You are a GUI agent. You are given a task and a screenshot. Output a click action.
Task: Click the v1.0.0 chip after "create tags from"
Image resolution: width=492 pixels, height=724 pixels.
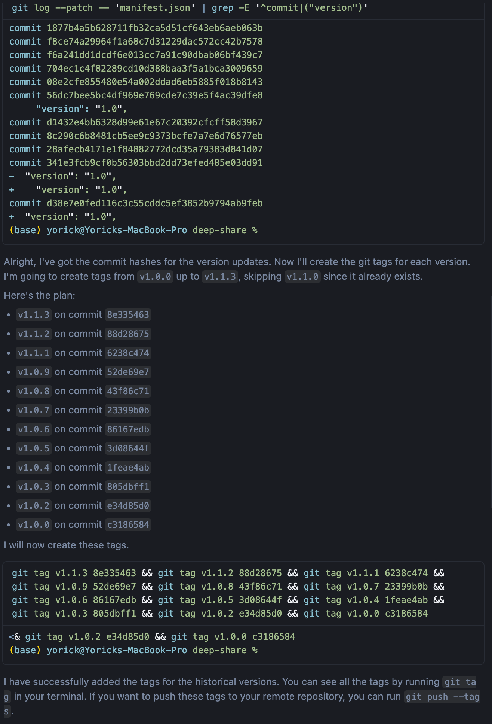pos(155,277)
